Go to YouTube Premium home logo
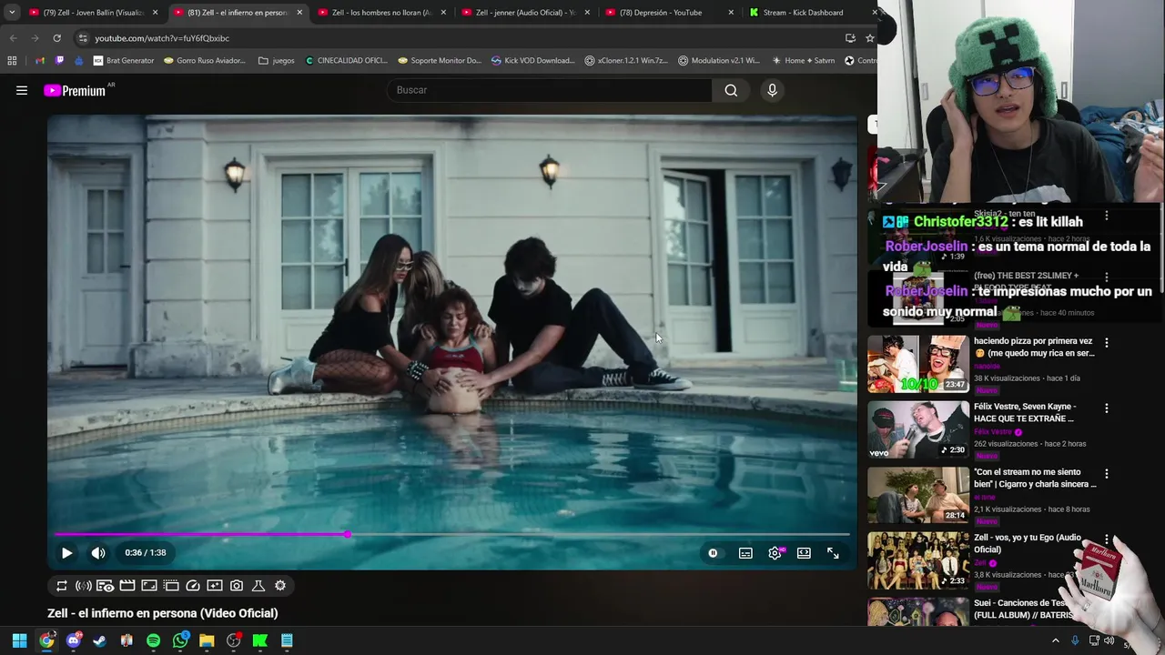This screenshot has height=655, width=1165. click(x=75, y=90)
